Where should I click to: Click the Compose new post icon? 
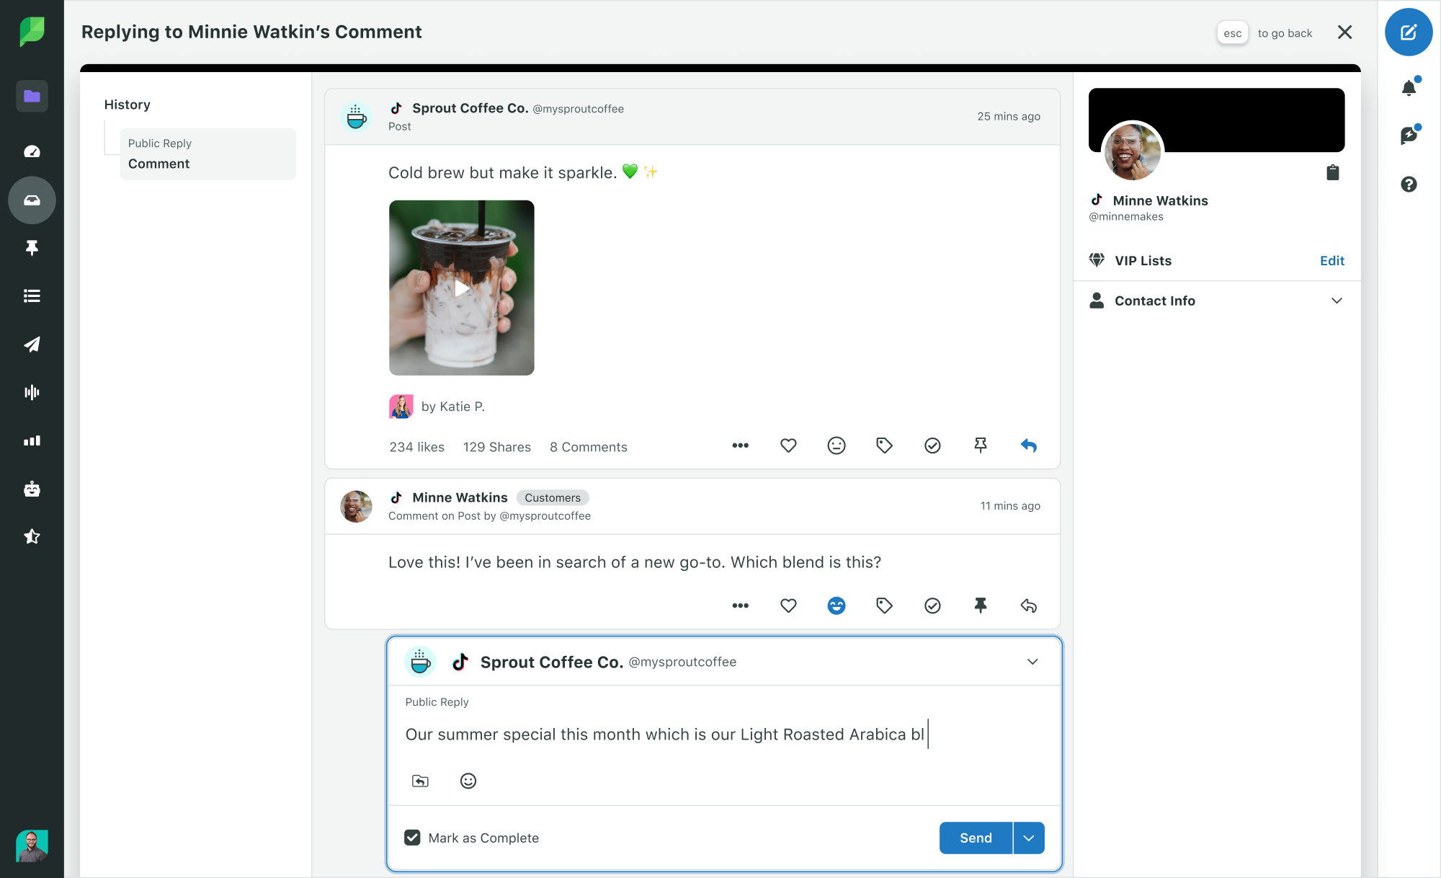pyautogui.click(x=1408, y=32)
